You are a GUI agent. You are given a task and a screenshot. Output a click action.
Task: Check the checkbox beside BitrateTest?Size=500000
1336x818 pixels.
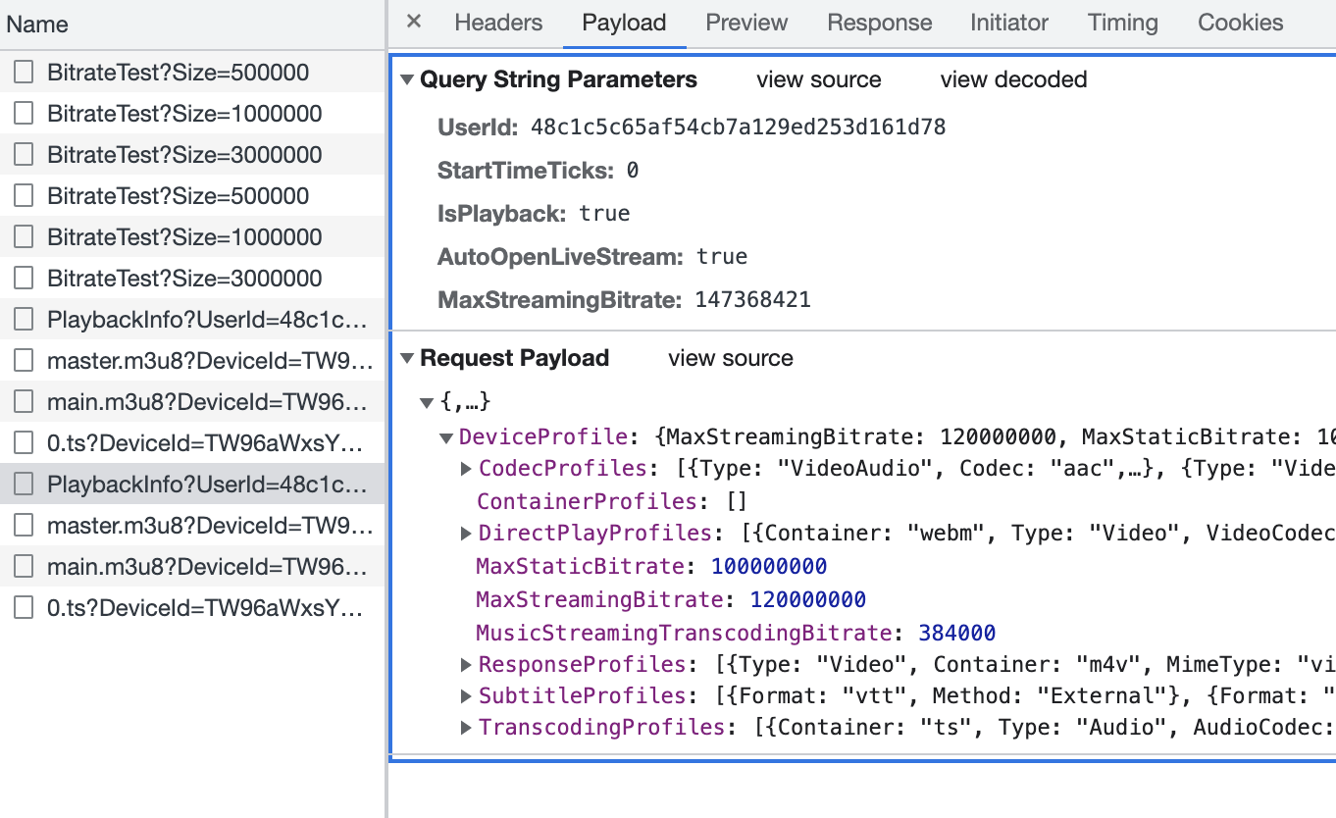click(24, 73)
